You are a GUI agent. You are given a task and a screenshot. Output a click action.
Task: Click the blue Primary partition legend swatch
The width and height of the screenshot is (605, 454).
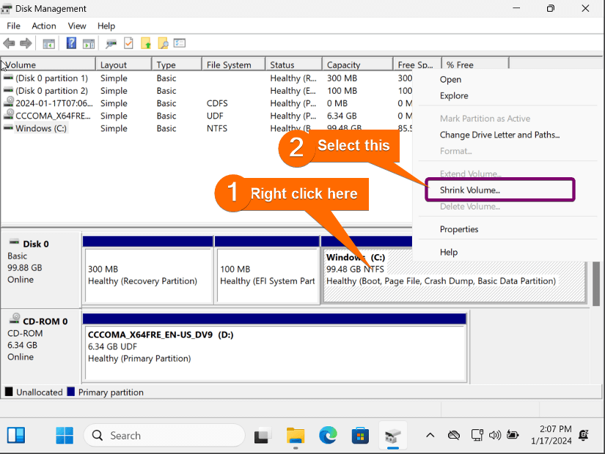70,392
